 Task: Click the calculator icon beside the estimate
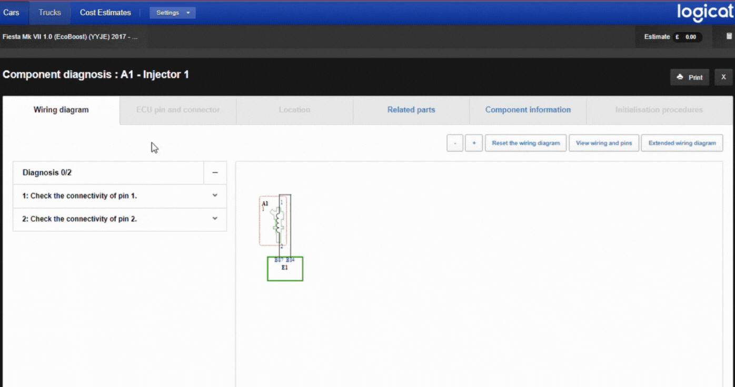[x=729, y=36]
